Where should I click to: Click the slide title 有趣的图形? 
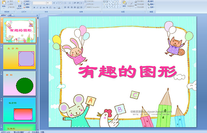127,71
